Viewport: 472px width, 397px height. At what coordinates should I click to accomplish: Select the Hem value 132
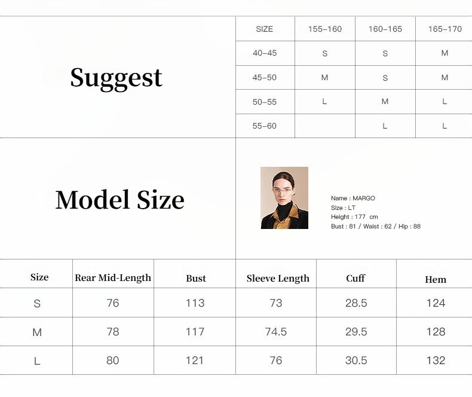click(x=436, y=361)
